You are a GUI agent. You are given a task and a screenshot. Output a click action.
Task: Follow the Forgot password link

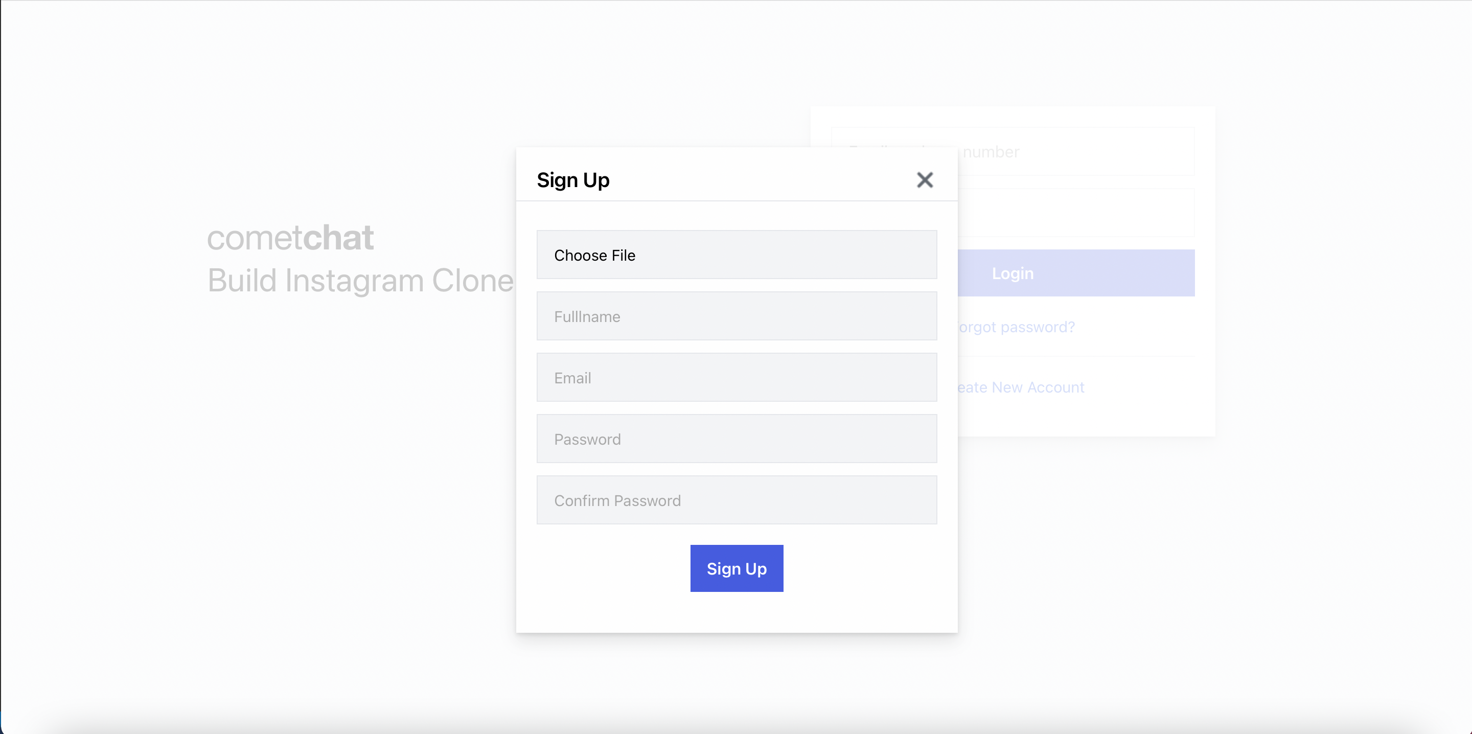1016,327
